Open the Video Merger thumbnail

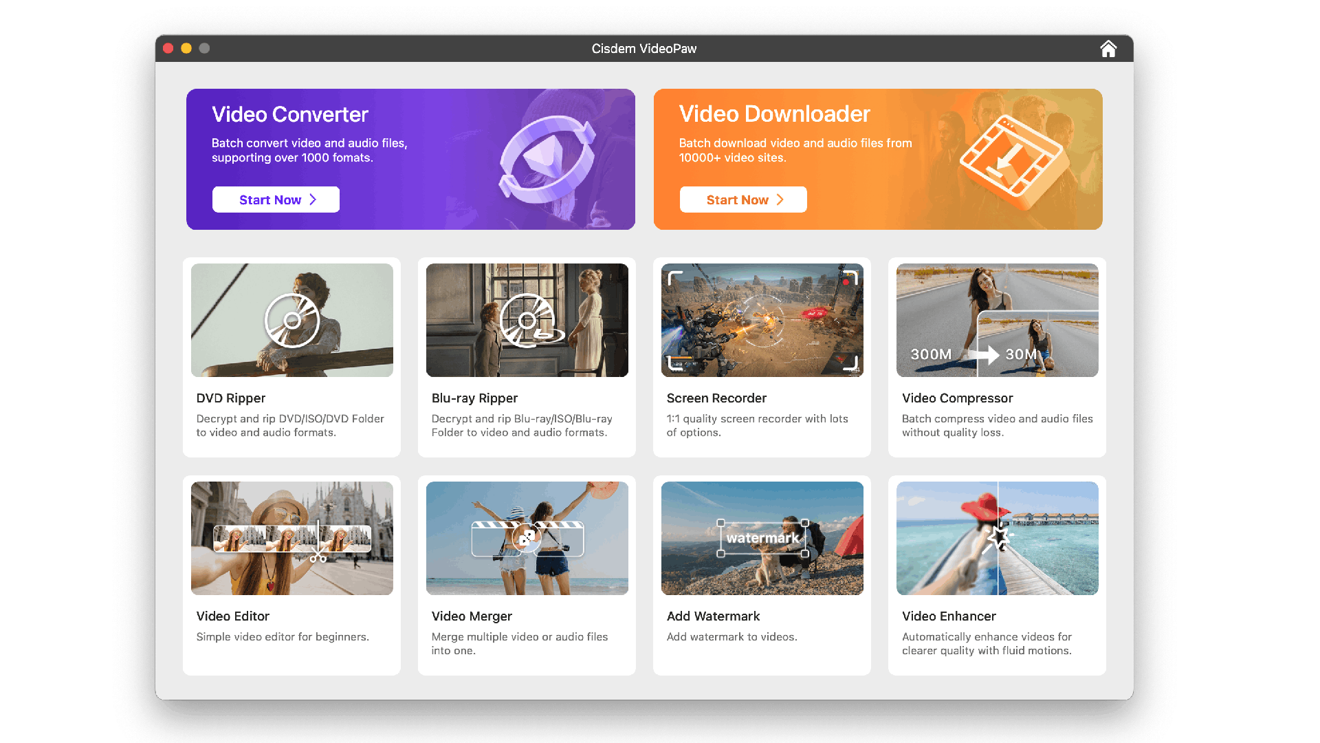(x=527, y=538)
